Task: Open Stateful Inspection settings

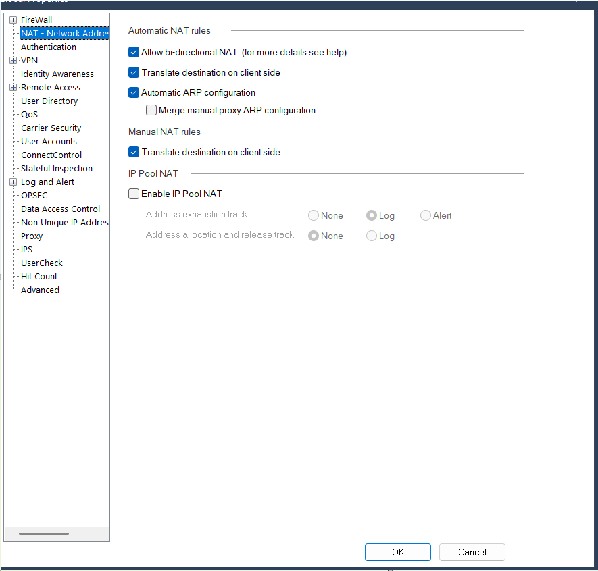Action: (x=57, y=168)
